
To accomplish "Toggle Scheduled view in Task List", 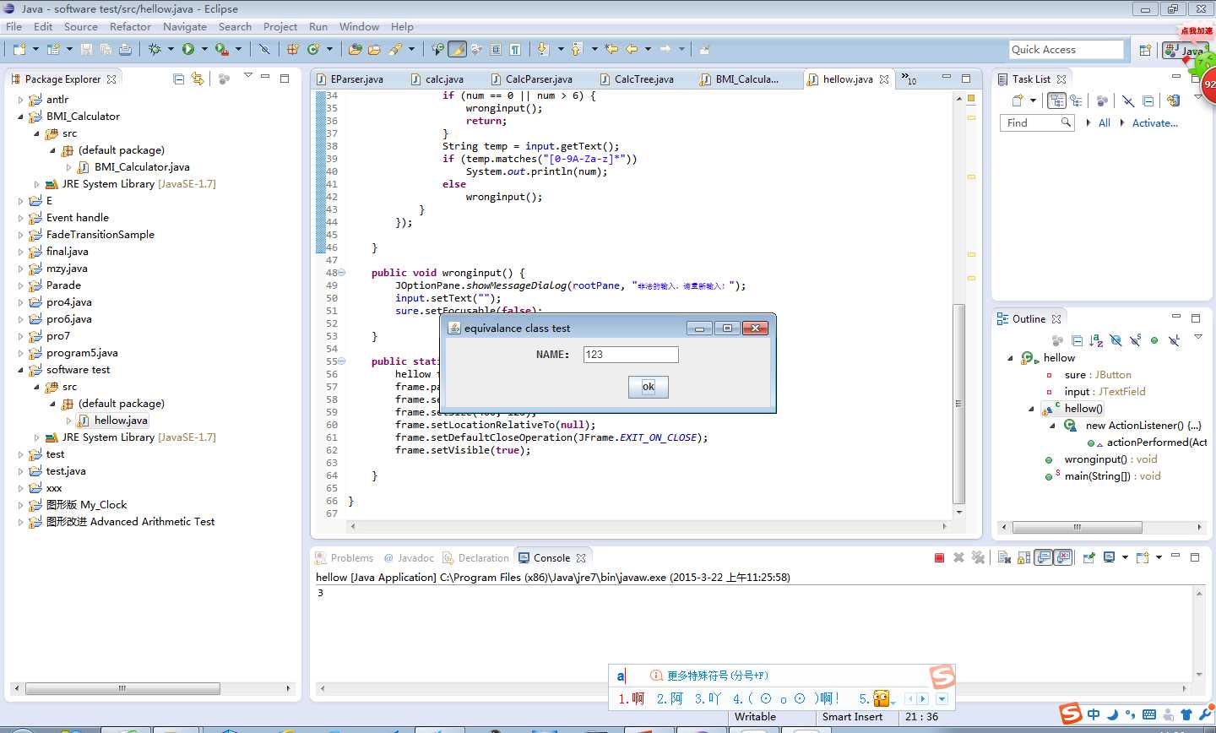I will tap(1076, 100).
